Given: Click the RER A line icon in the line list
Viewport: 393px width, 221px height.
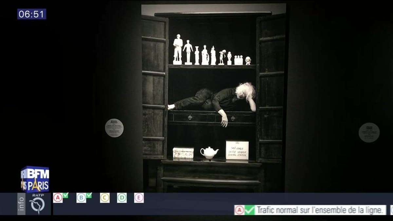Looking at the screenshot, I should [58, 198].
